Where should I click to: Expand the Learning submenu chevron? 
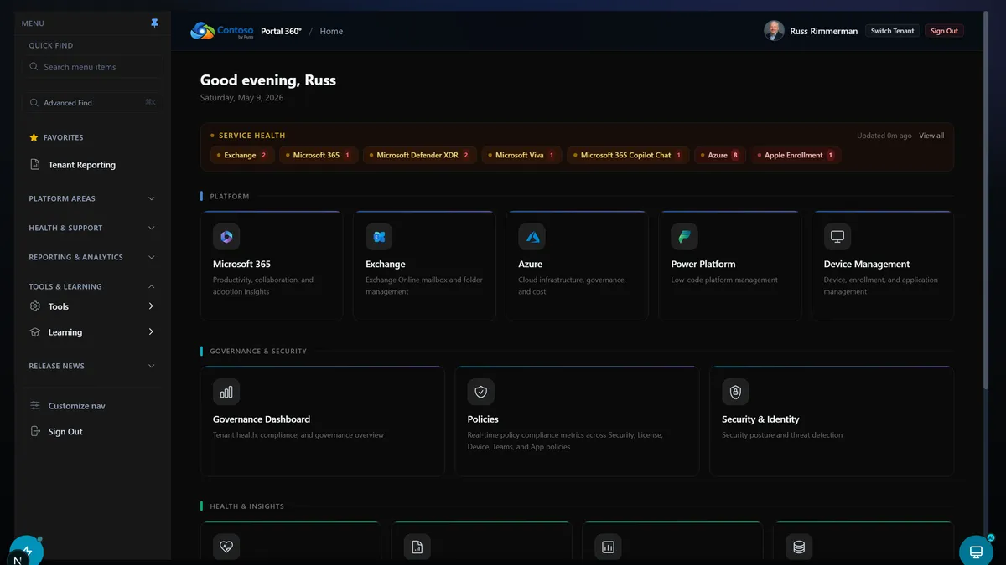151,332
